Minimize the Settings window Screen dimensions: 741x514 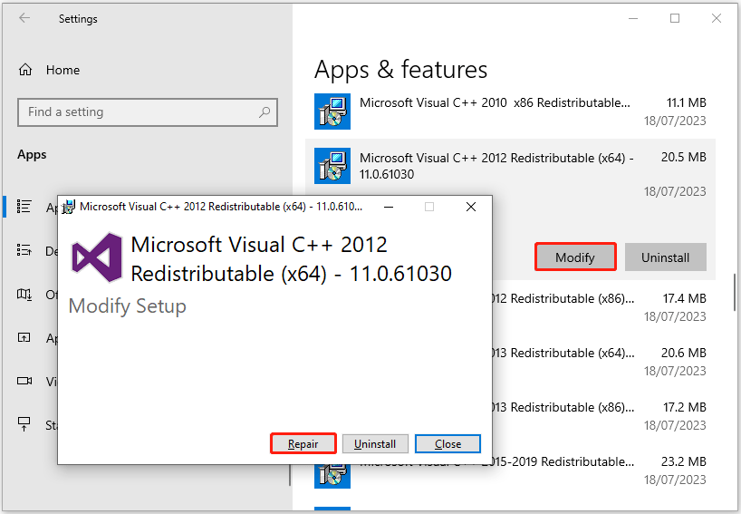point(633,18)
